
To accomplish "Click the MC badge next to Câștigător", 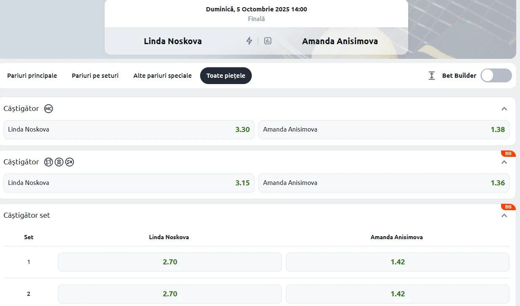I will click(49, 109).
